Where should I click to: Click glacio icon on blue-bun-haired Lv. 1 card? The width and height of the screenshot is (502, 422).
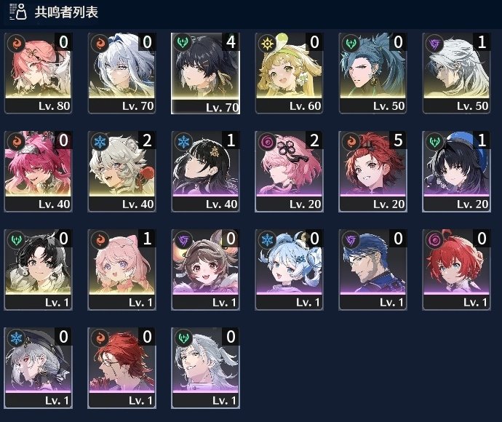click(267, 239)
